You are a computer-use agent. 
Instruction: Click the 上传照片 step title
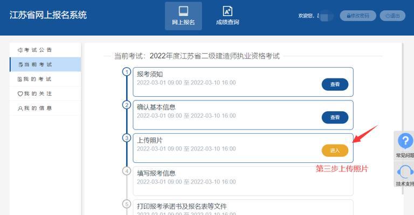150,140
